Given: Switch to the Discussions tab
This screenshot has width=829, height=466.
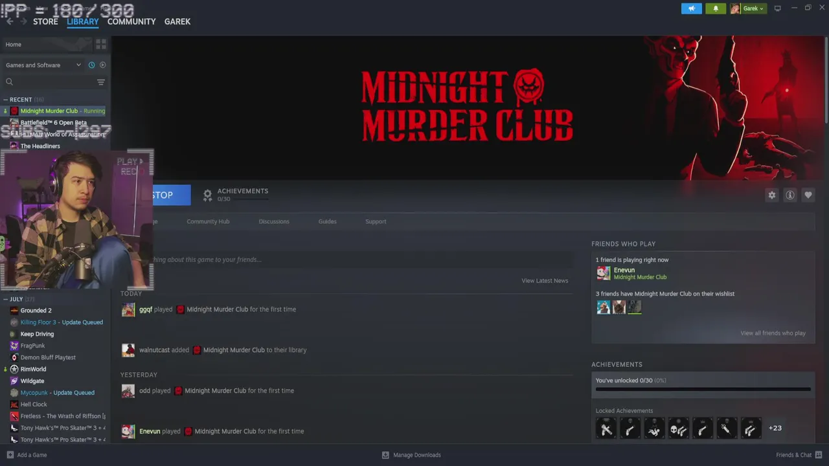Looking at the screenshot, I should pyautogui.click(x=274, y=221).
